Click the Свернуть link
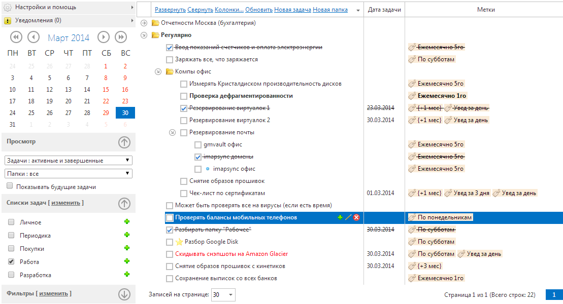Image resolution: width=563 pixels, height=304 pixels. [x=201, y=10]
